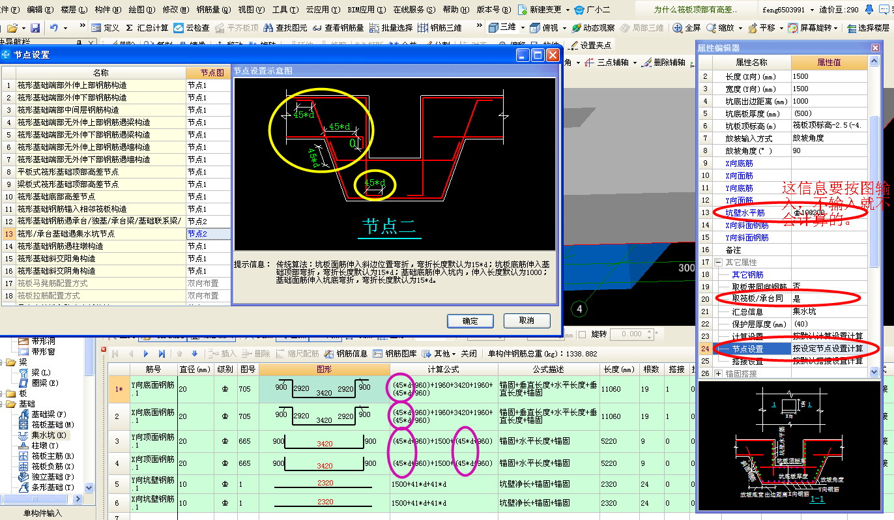Choose 三点辅轴 three-point auxiliary axis

pyautogui.click(x=607, y=62)
